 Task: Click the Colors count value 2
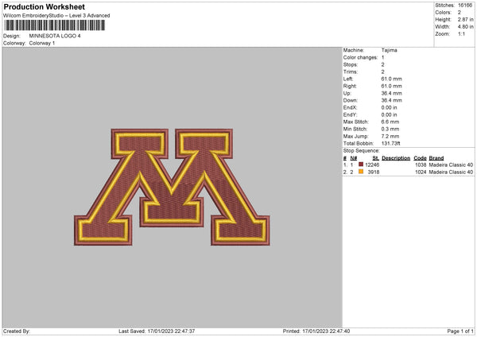pyautogui.click(x=460, y=13)
